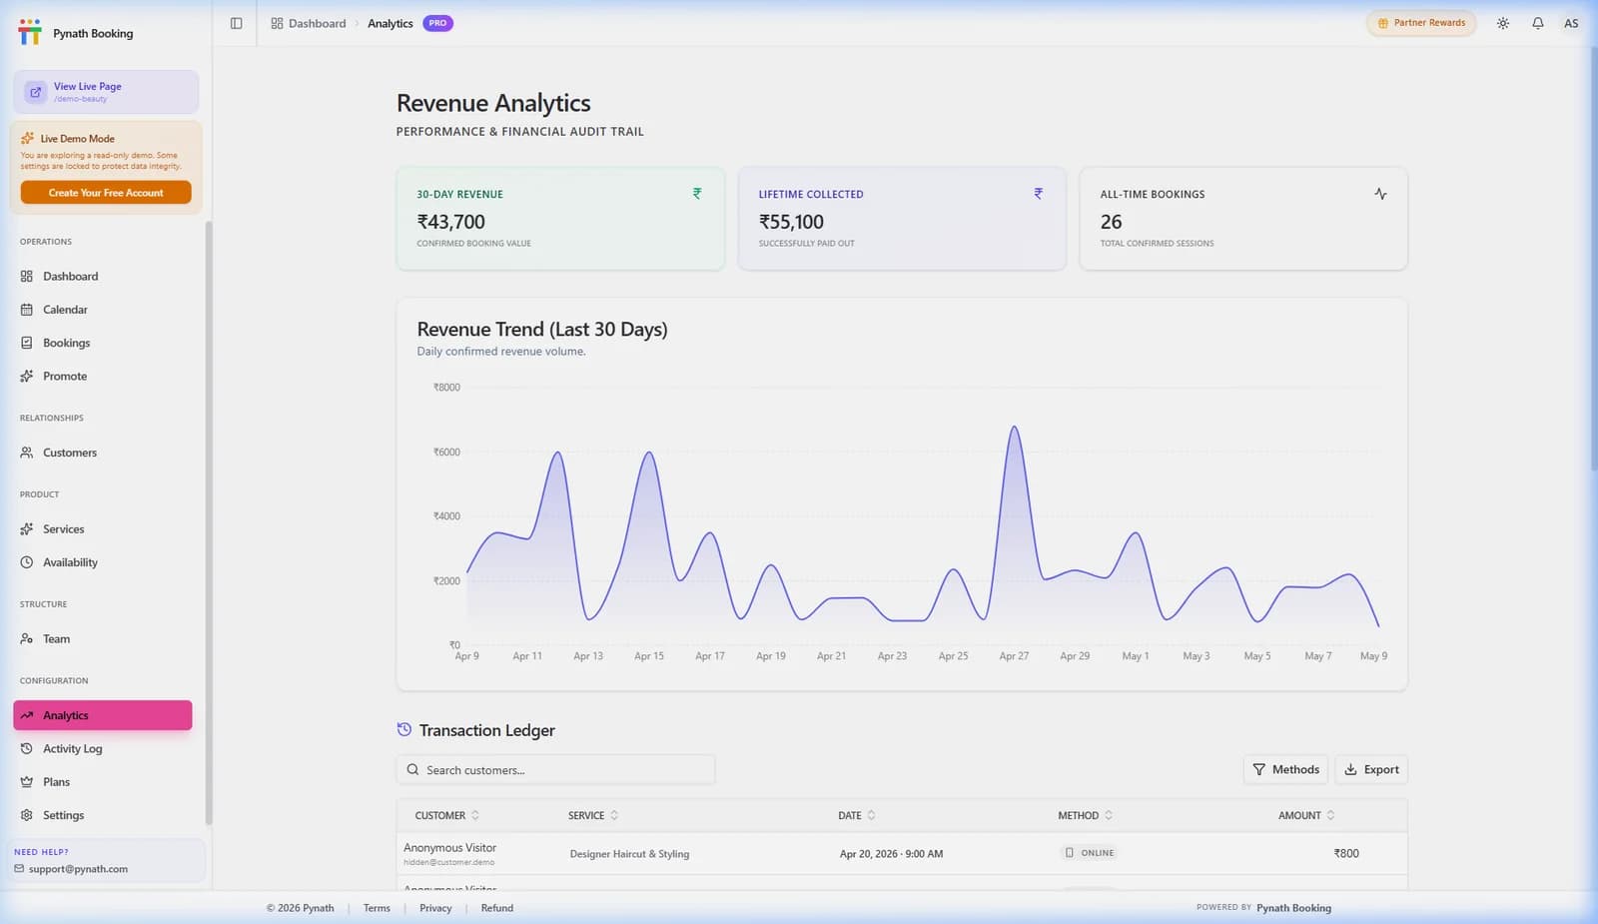Open the Promote section
Image resolution: width=1598 pixels, height=924 pixels.
tap(102, 377)
